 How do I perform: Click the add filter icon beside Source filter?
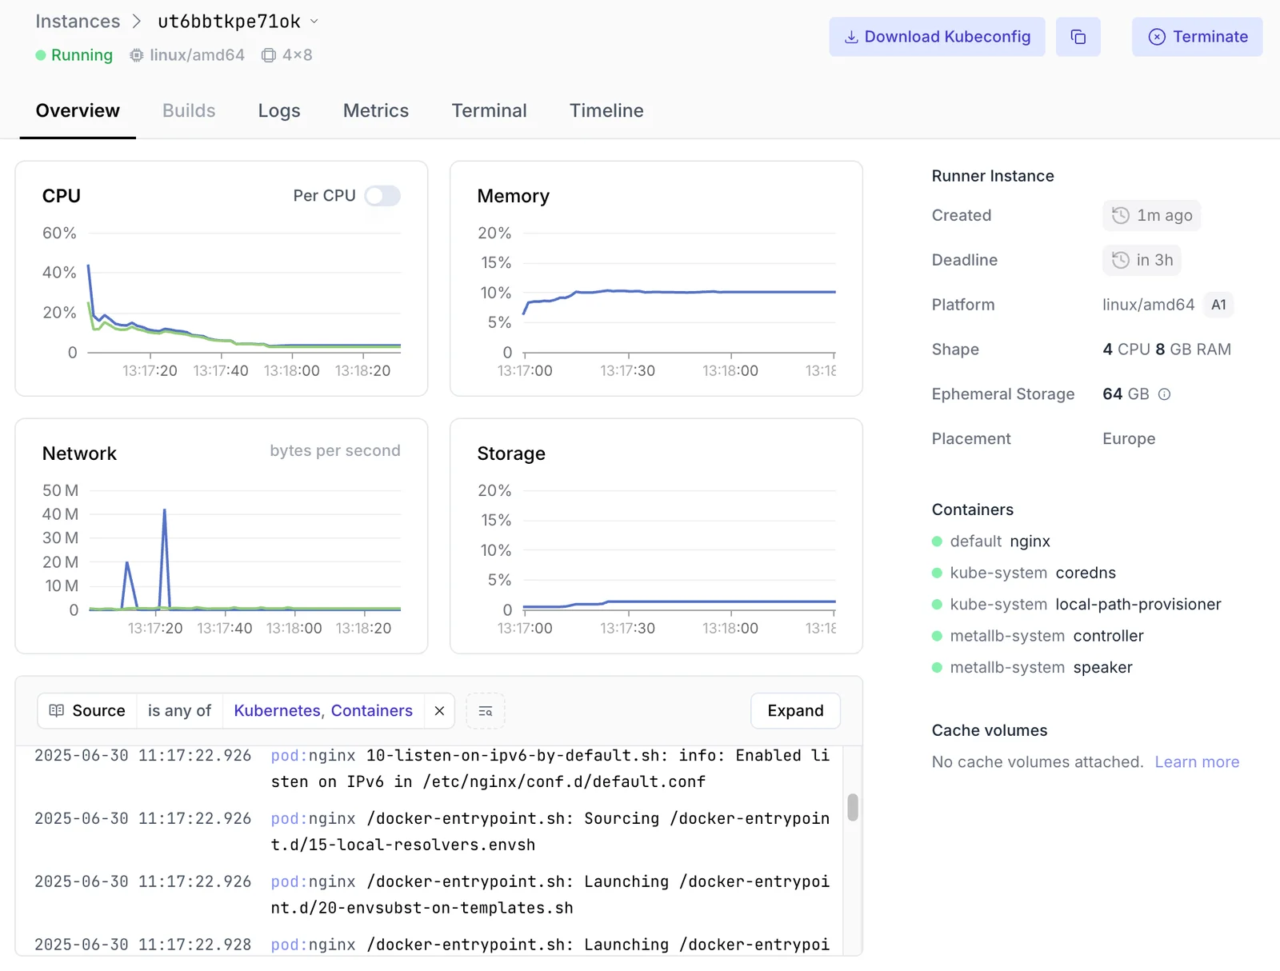point(486,711)
